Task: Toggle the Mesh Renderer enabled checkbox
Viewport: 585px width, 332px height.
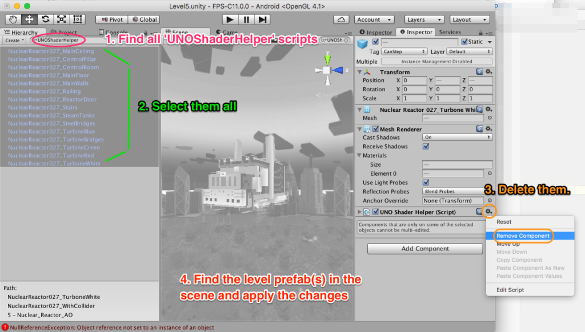Action: (375, 129)
